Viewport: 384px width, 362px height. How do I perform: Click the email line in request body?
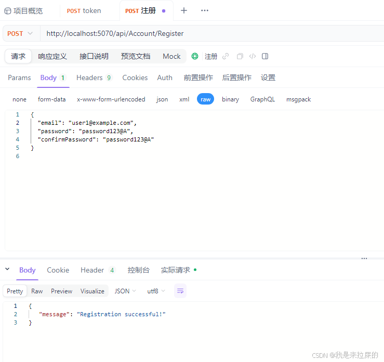coord(87,123)
